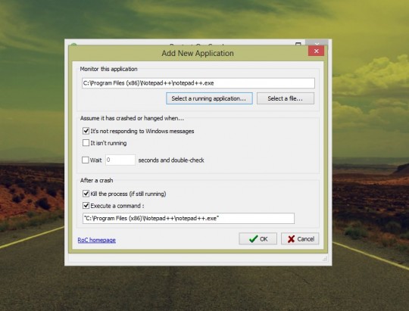Click the execute command text field
This screenshot has height=311, width=409.
189,218
